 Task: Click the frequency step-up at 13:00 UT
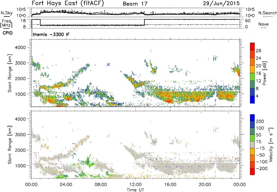coord(144,22)
